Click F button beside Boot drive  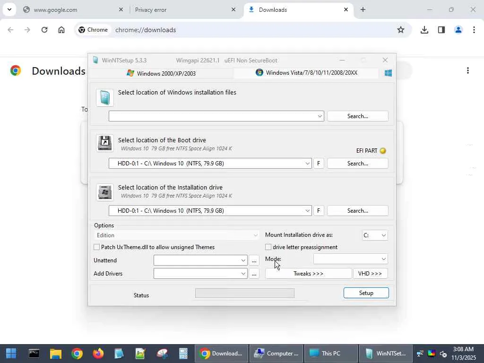[x=319, y=164]
